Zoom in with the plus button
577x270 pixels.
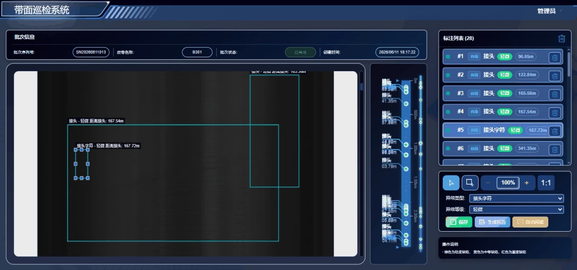[x=527, y=183]
